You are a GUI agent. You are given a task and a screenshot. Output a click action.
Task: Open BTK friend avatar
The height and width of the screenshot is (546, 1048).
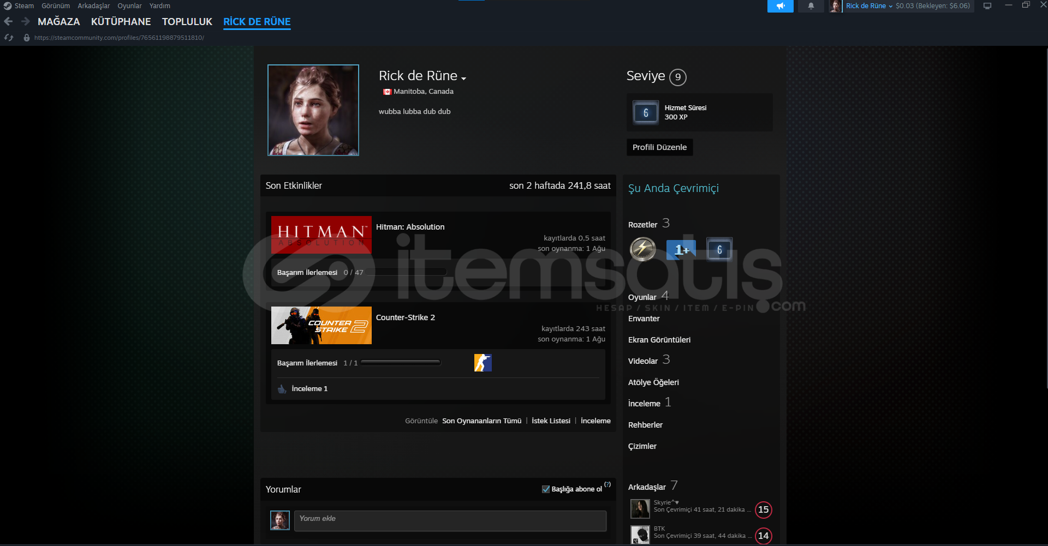point(640,535)
